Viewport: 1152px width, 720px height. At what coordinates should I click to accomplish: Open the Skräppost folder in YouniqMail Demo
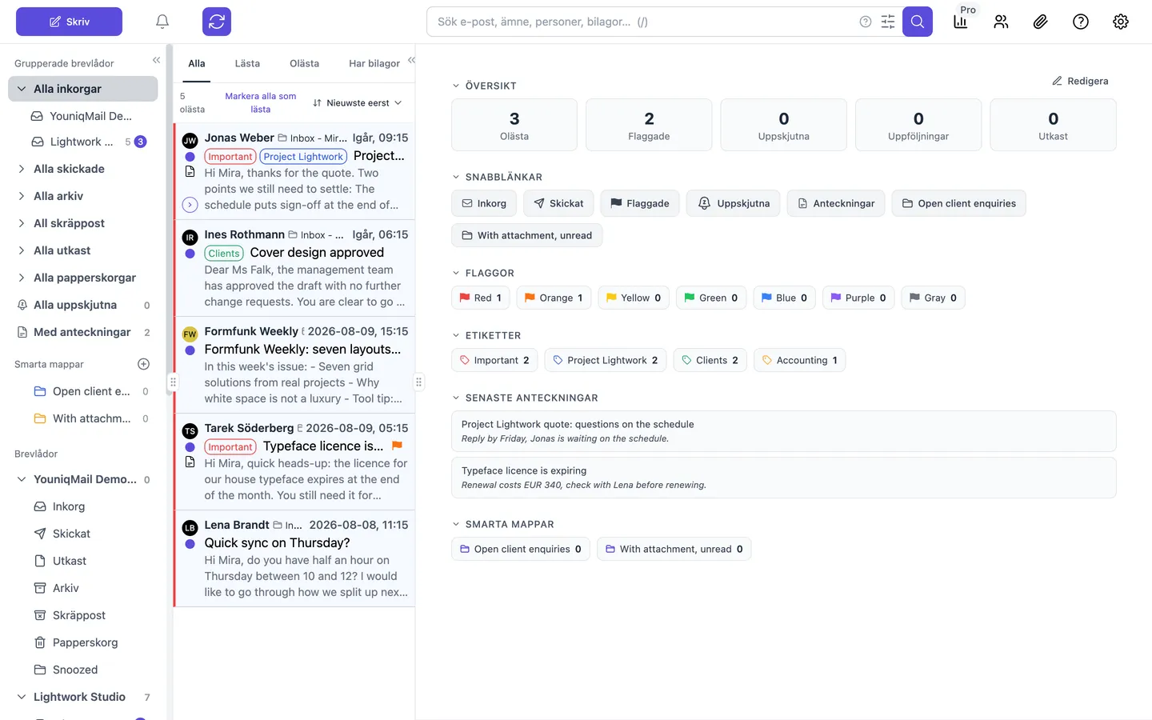79,615
